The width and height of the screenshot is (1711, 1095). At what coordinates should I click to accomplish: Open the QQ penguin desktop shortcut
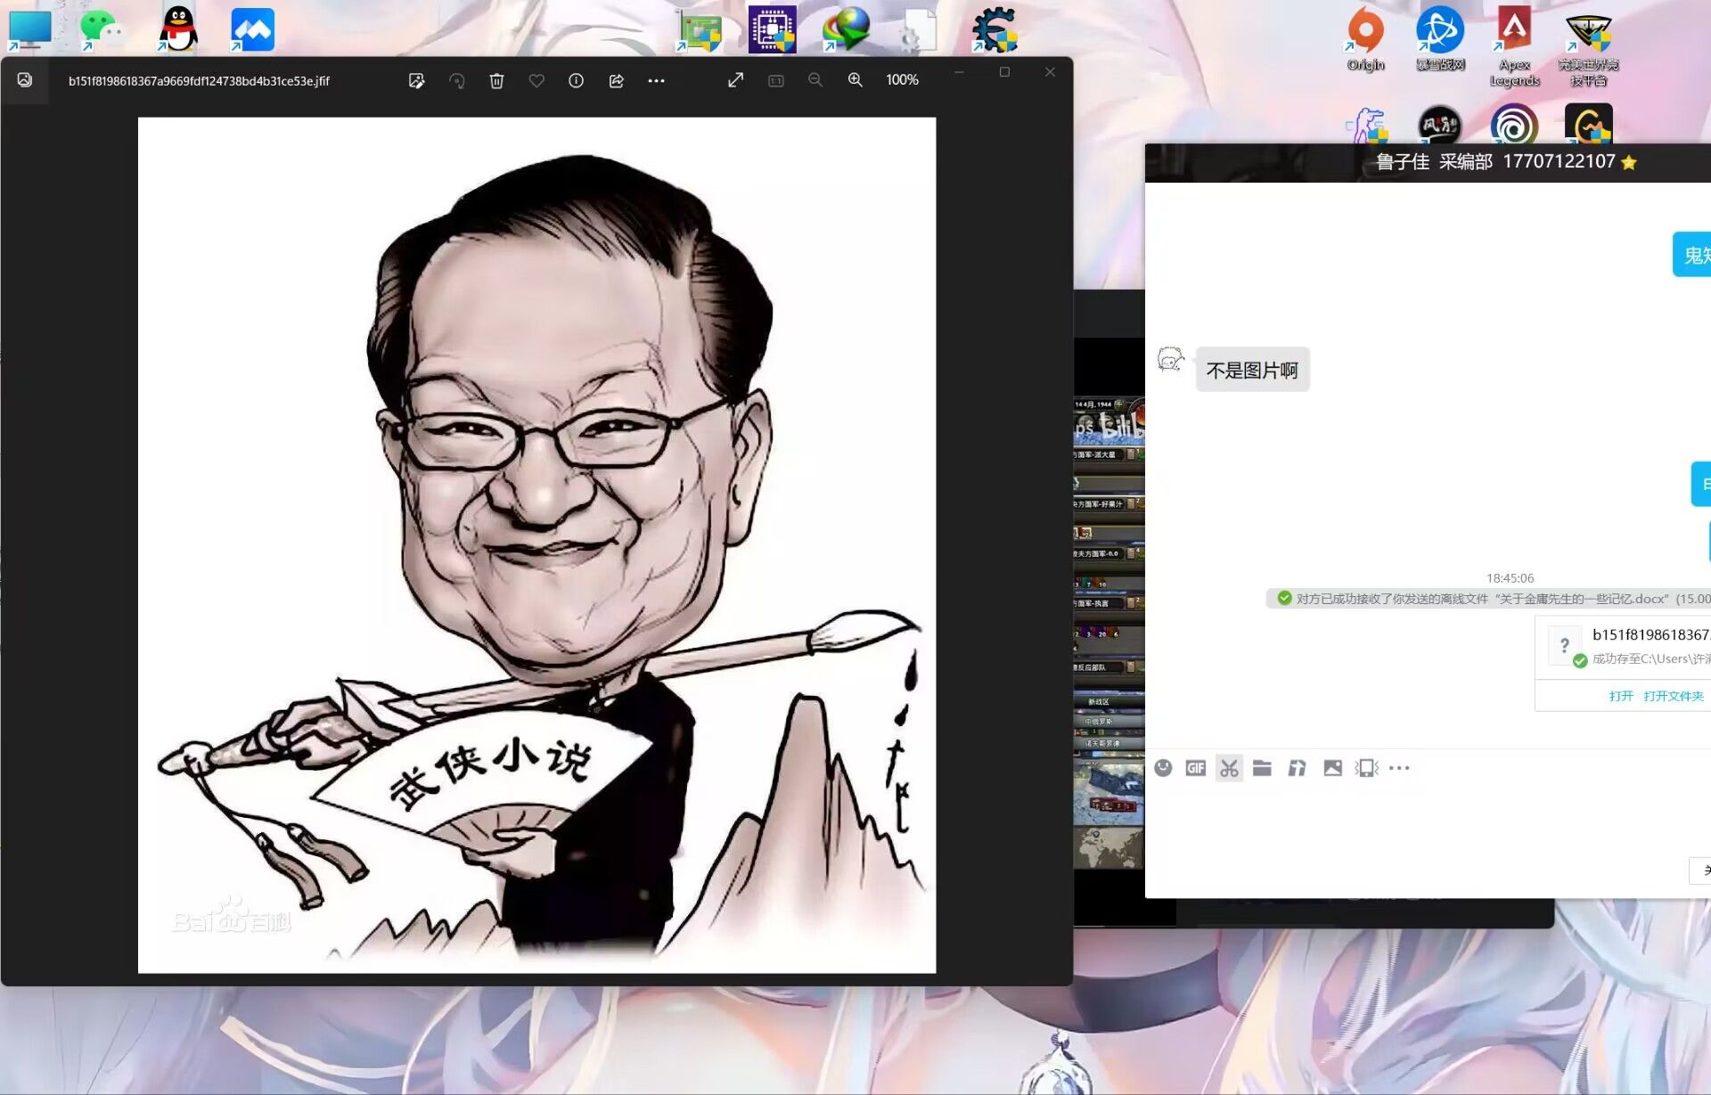coord(177,29)
